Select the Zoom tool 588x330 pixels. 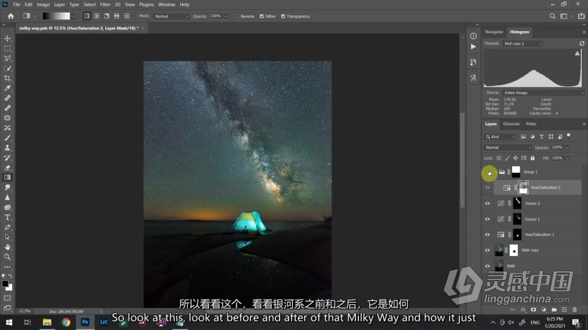(x=7, y=257)
